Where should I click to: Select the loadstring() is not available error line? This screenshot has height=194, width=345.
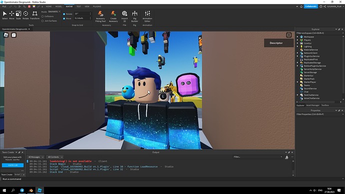[x=70, y=161]
